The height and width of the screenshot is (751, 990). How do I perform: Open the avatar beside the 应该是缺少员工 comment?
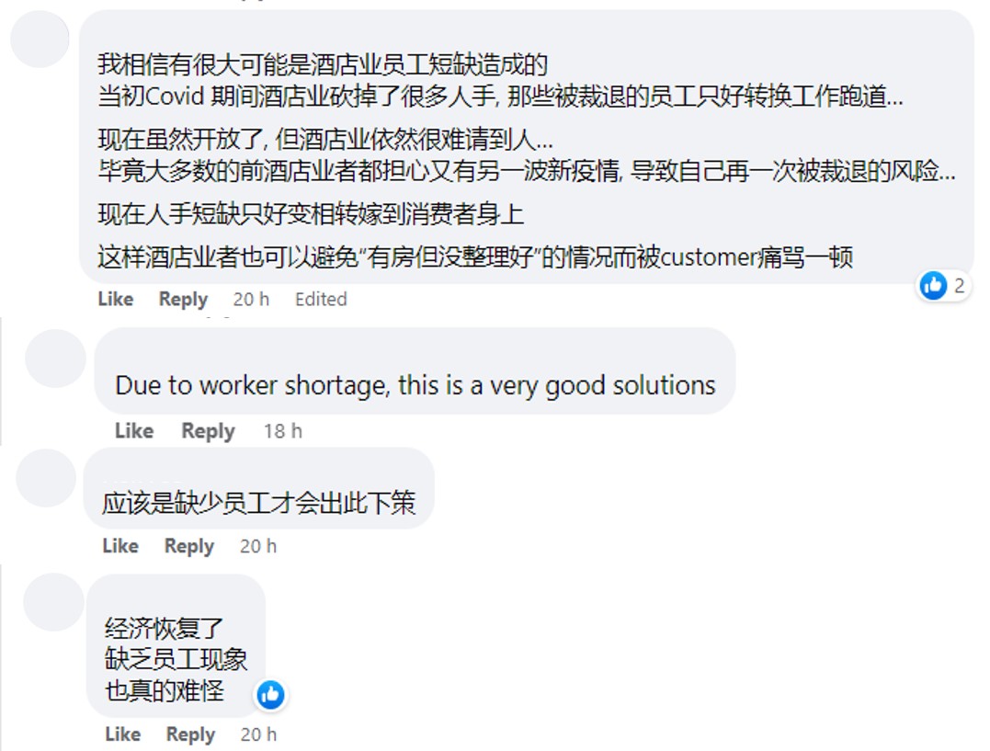pos(46,478)
